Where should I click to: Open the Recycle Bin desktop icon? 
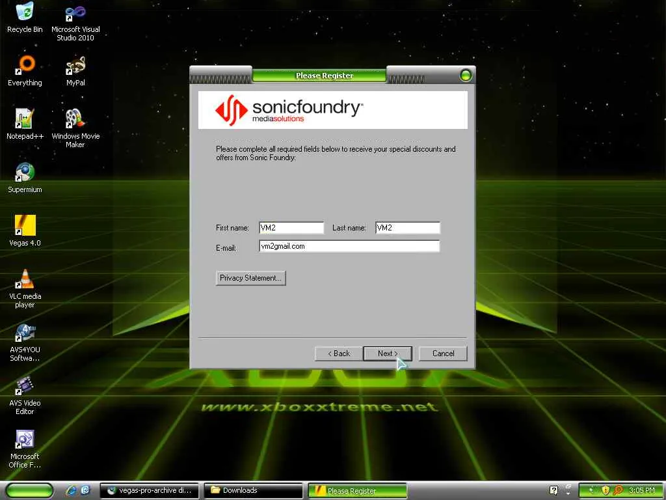[25, 18]
